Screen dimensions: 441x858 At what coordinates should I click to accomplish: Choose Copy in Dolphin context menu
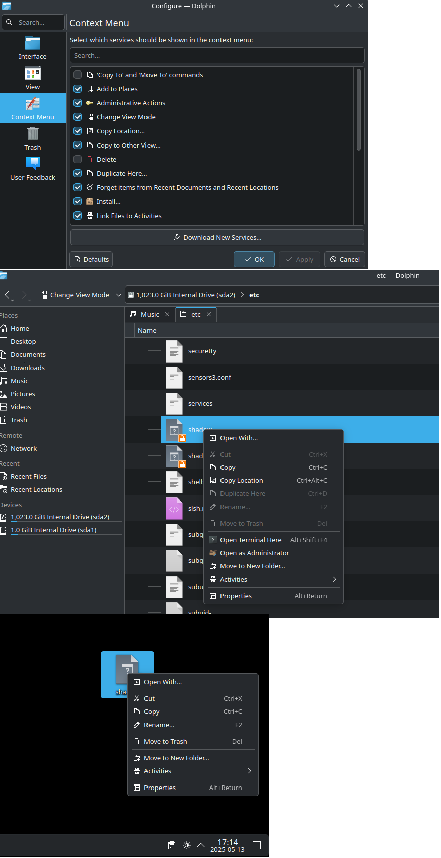pyautogui.click(x=273, y=467)
